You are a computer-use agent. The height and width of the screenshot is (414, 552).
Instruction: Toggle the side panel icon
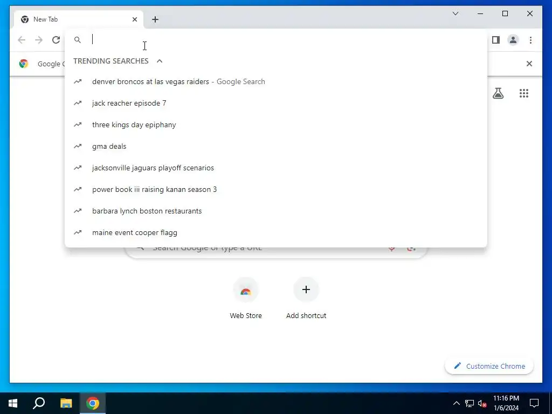click(x=496, y=40)
